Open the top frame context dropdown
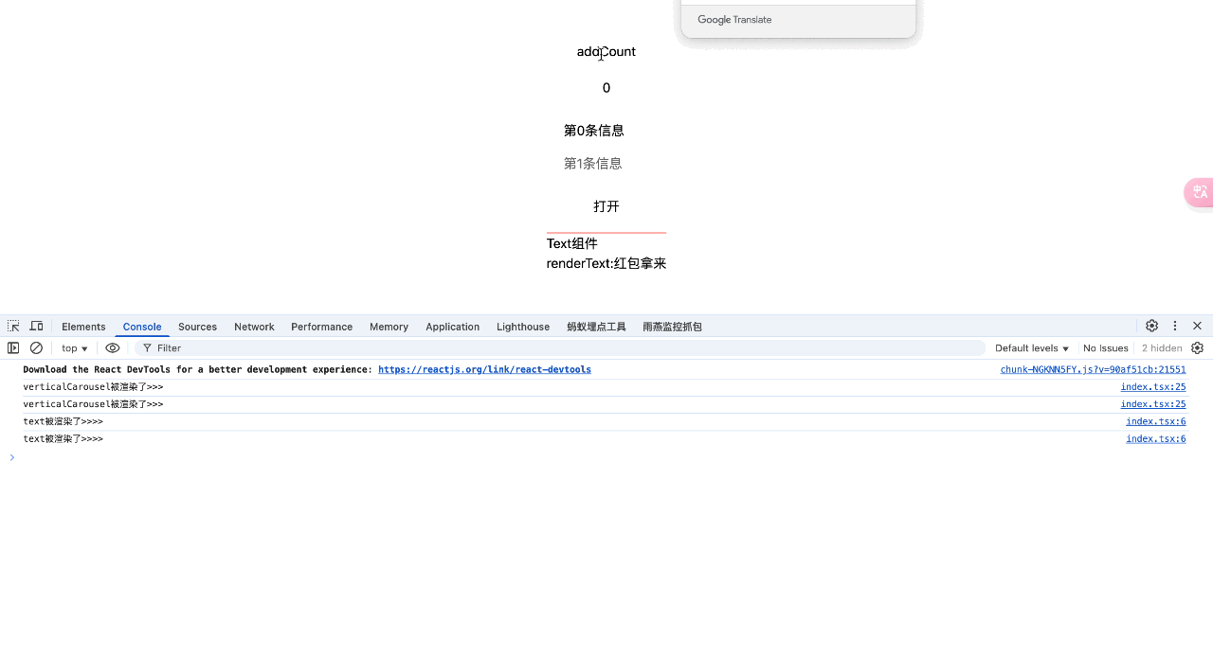 tap(74, 347)
